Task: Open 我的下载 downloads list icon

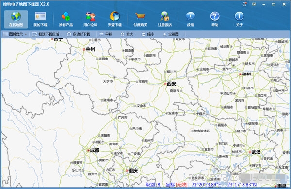Action: (x=40, y=16)
